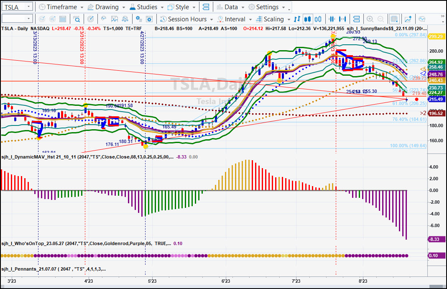The height and width of the screenshot is (289, 447).
Task: Click the target with arrow icon
Action: click(90, 19)
